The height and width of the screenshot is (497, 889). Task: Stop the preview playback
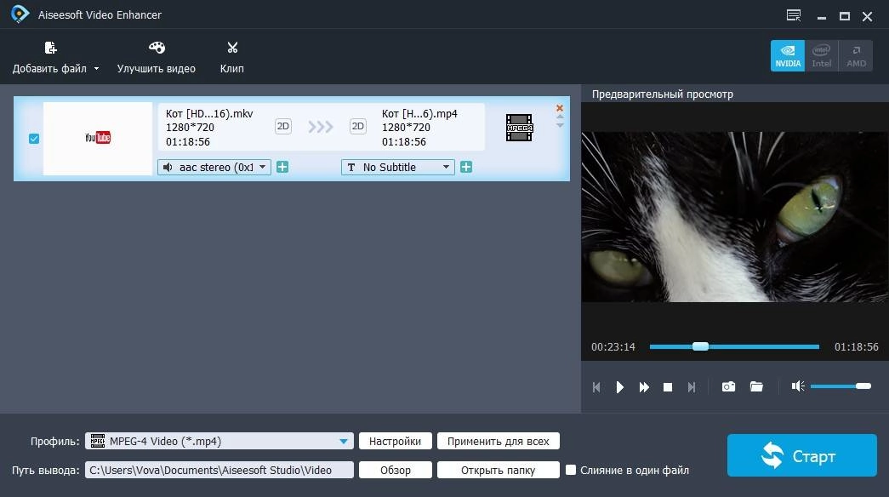click(x=668, y=387)
